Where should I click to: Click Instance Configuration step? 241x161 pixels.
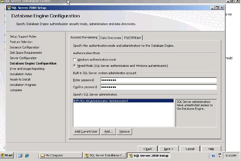click(24, 47)
